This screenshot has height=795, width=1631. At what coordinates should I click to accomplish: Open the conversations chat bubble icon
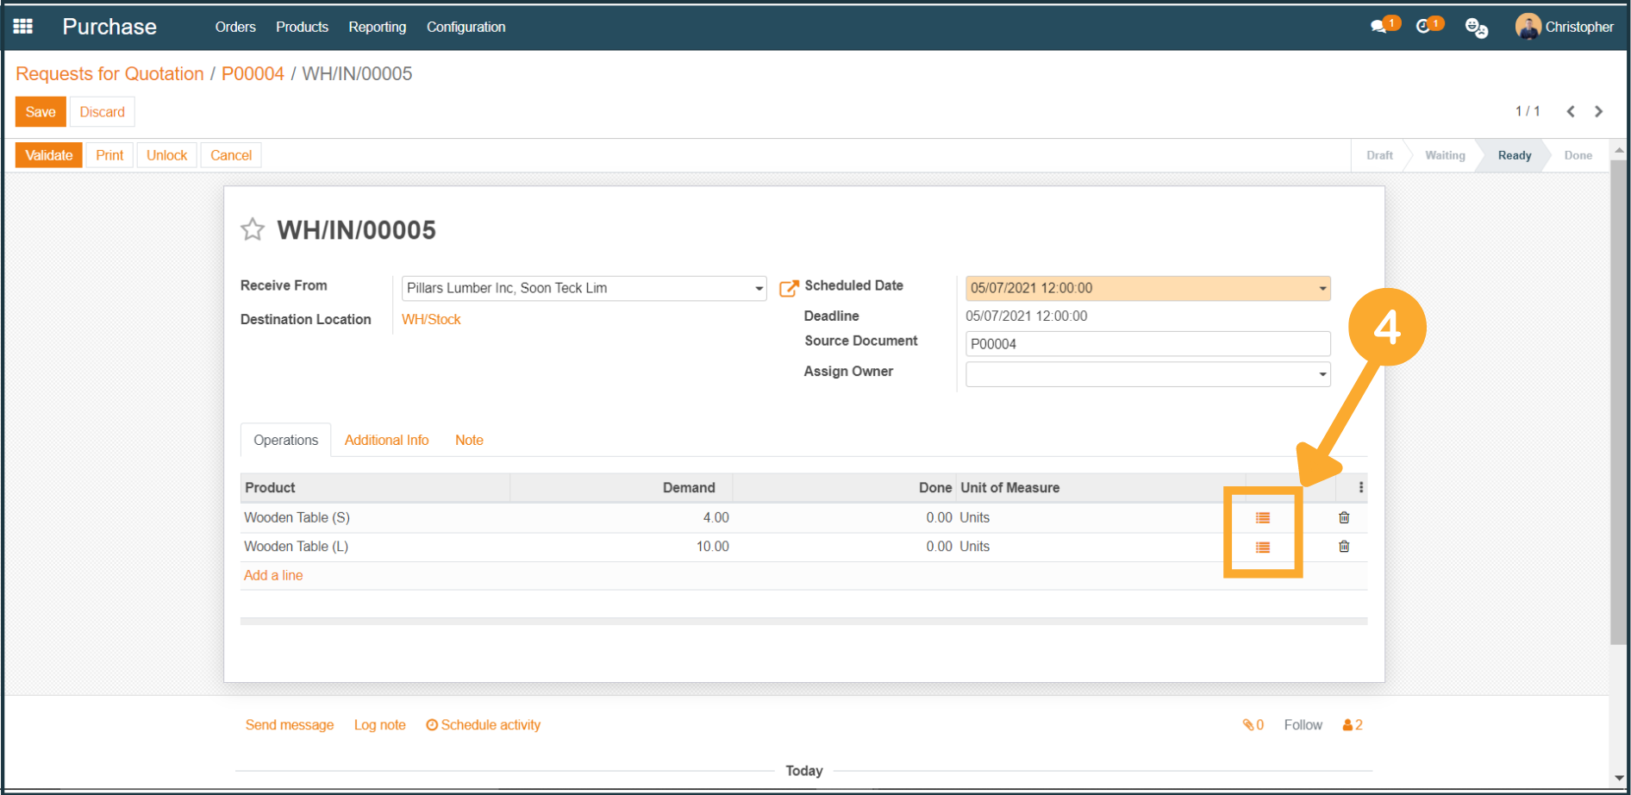point(1379,27)
